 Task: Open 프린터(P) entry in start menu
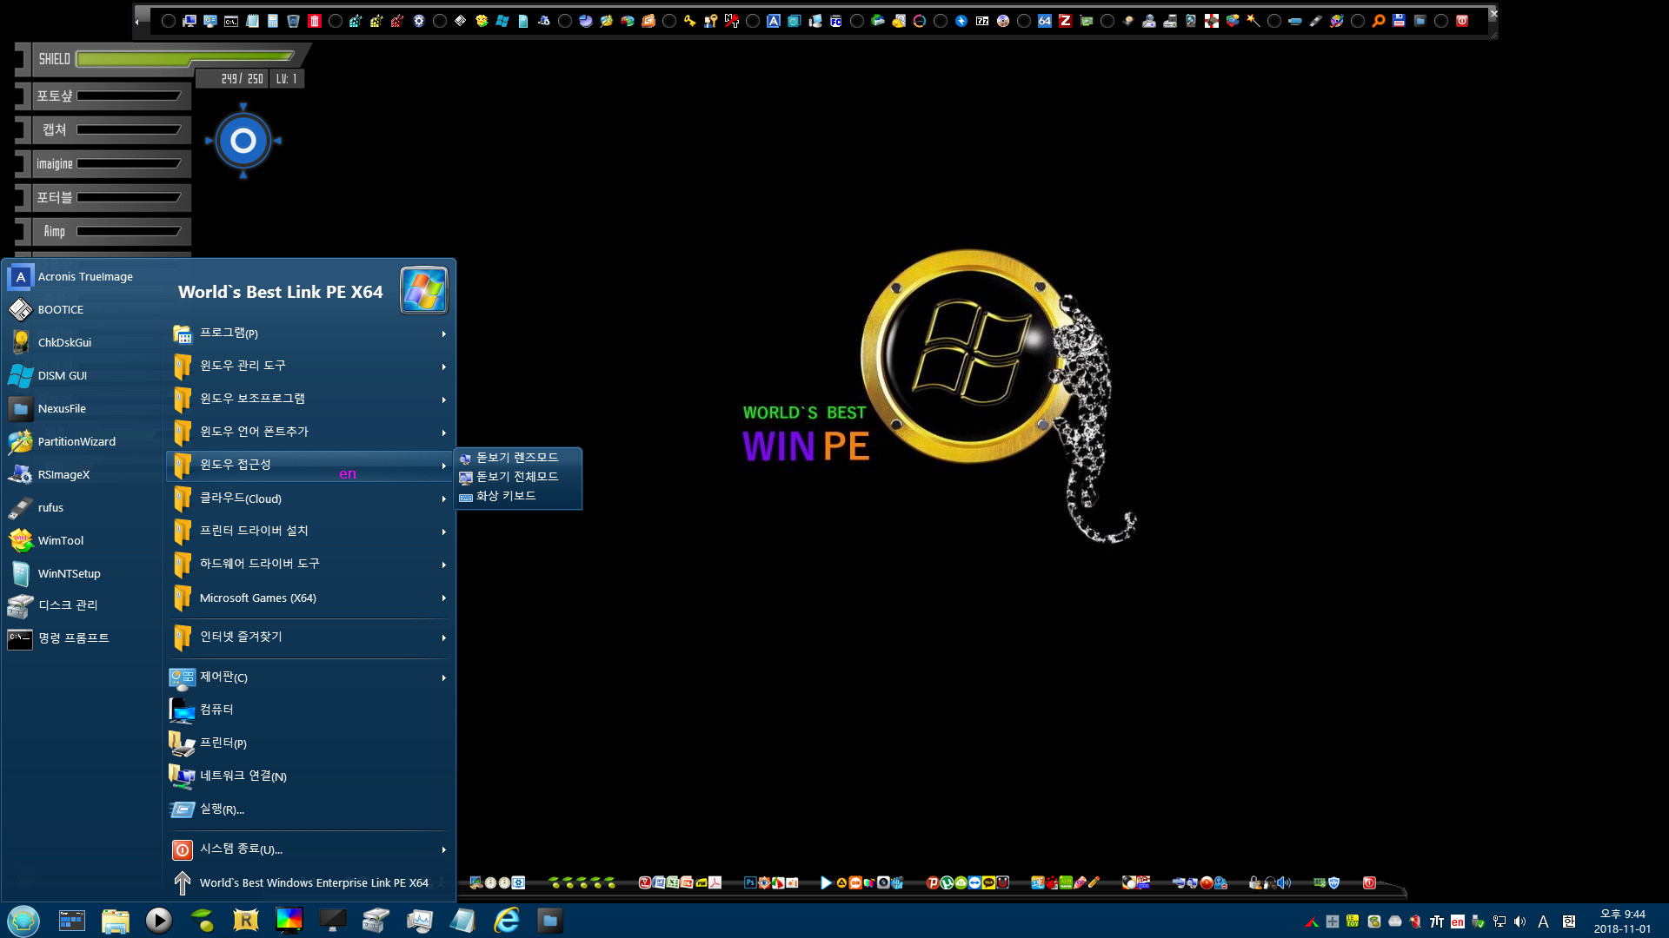point(309,743)
